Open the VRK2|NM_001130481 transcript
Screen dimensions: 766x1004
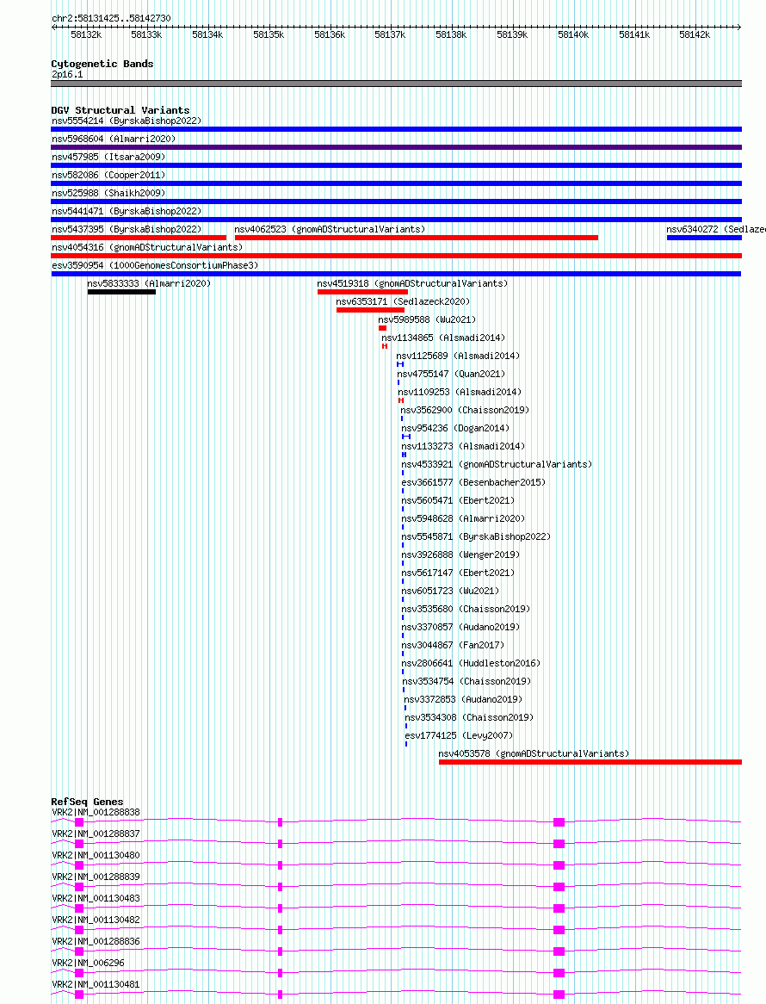96,985
